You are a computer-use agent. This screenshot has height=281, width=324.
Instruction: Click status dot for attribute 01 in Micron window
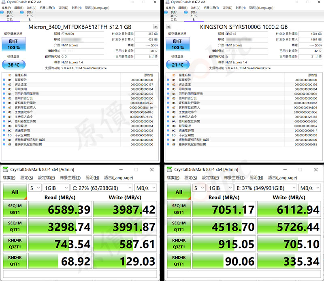coord(4,80)
